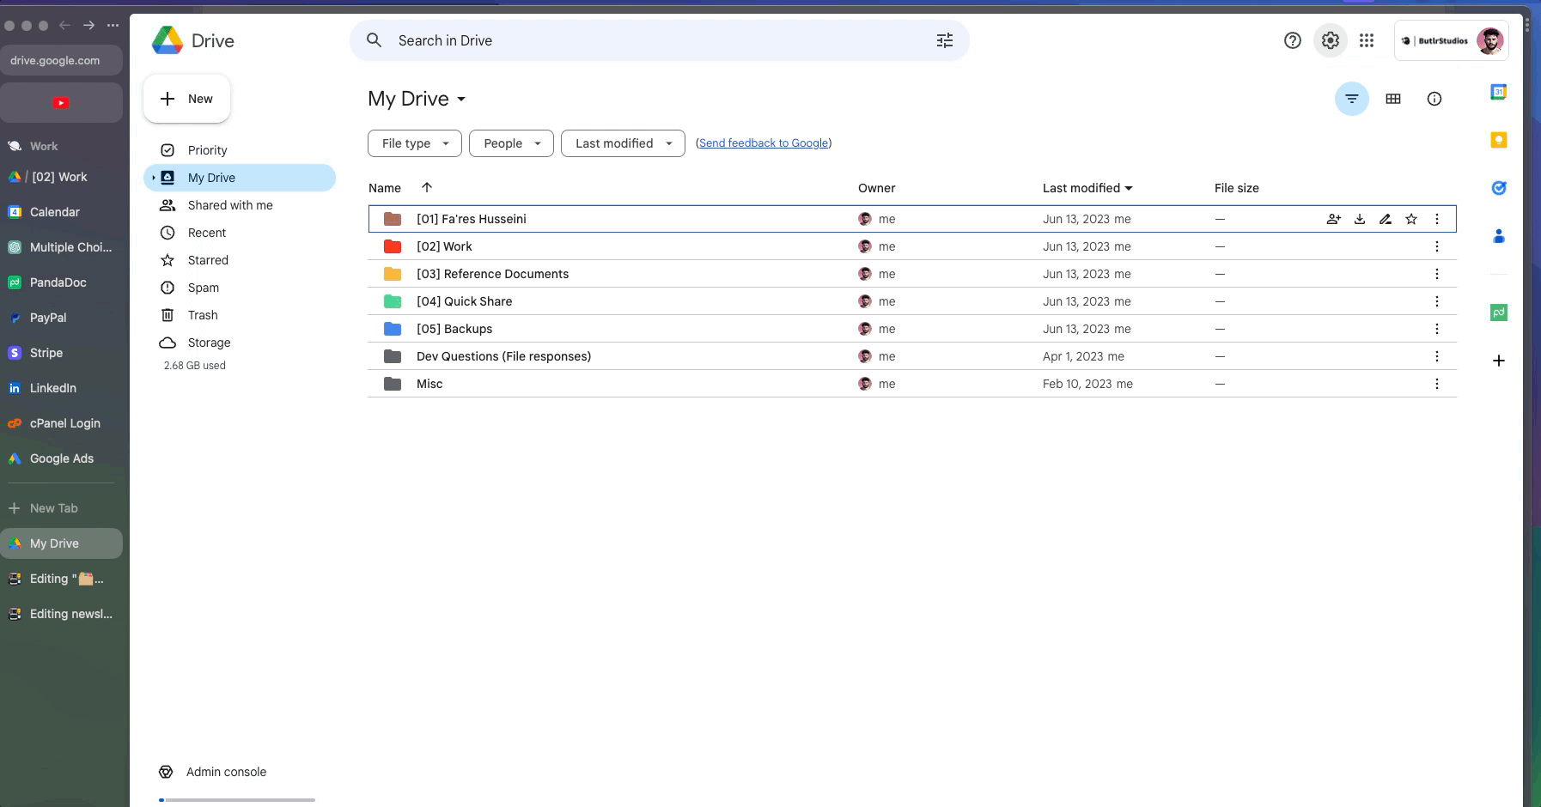
Task: Open the File type filter dropdown
Action: [415, 143]
